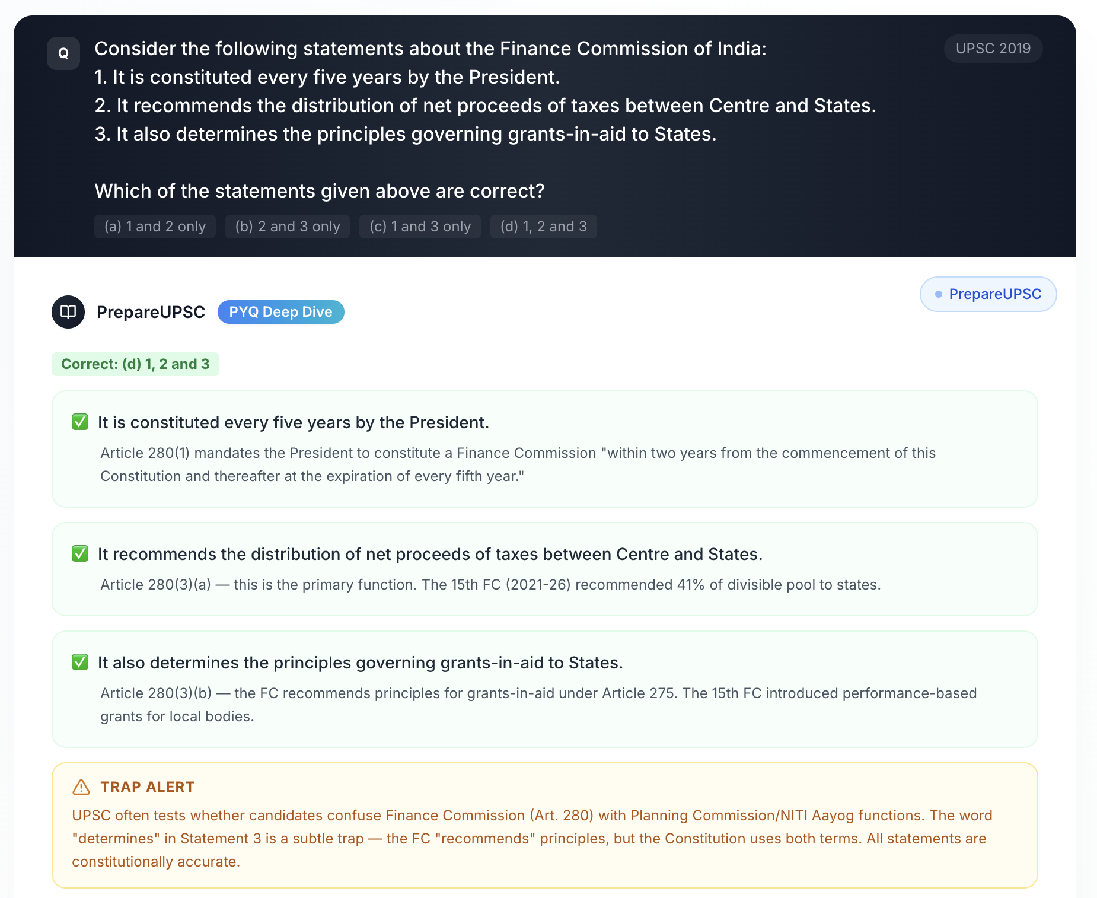Select option (a) 1 and 2 only
This screenshot has height=898, width=1097.
tap(155, 226)
